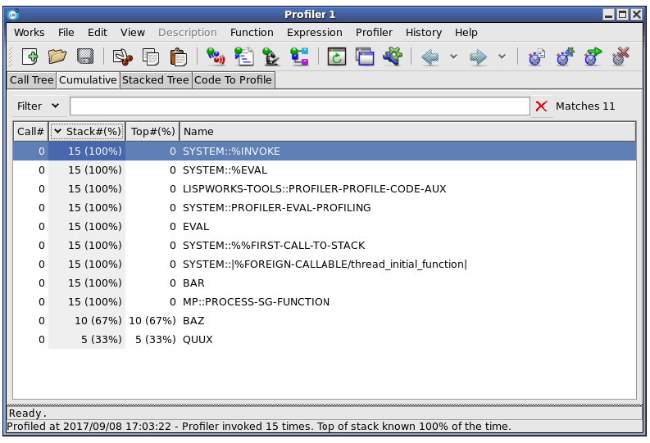Open the Filter dropdown menu
This screenshot has width=650, height=443.
[x=38, y=106]
